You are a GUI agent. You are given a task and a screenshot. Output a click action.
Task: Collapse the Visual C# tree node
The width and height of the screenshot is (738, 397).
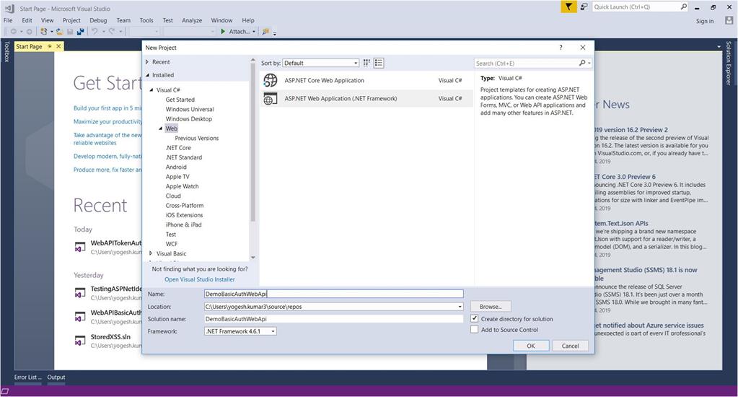click(x=151, y=90)
